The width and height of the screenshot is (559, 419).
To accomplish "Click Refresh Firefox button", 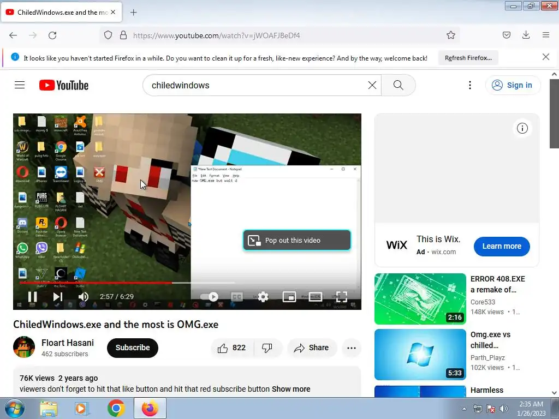I will point(468,58).
